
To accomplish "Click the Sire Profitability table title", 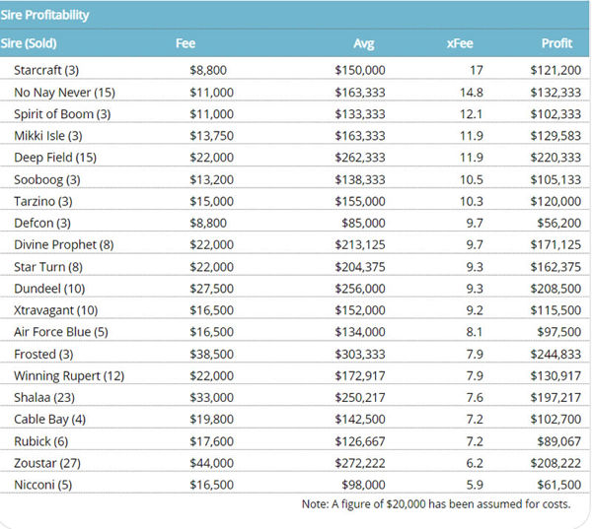I will pyautogui.click(x=46, y=15).
